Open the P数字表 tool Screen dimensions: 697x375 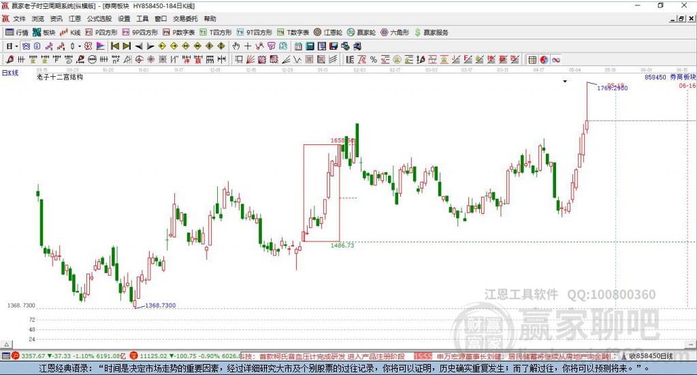[x=179, y=33]
